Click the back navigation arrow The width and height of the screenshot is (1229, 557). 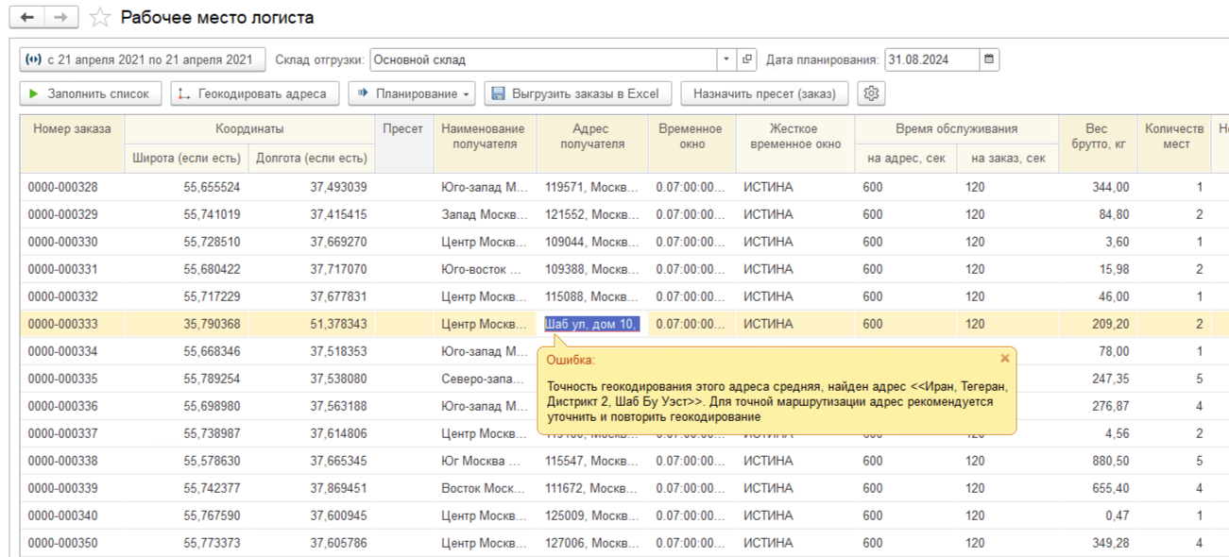[x=27, y=18]
